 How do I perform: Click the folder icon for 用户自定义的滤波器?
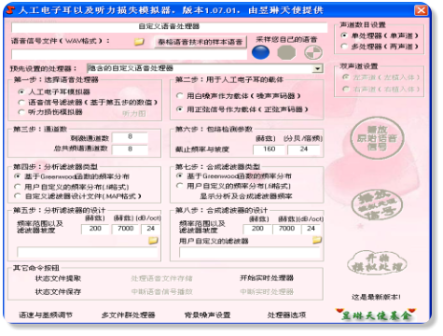click(x=317, y=240)
